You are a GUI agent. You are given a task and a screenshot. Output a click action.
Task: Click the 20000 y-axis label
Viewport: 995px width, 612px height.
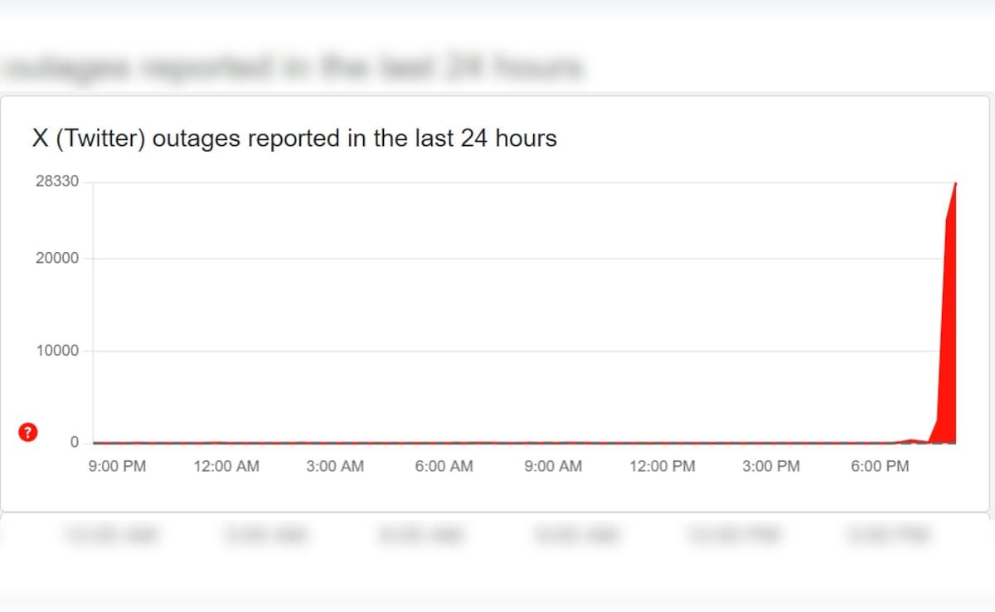57,259
